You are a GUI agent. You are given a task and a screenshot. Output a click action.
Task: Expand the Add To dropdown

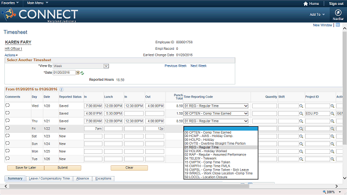click(x=317, y=15)
